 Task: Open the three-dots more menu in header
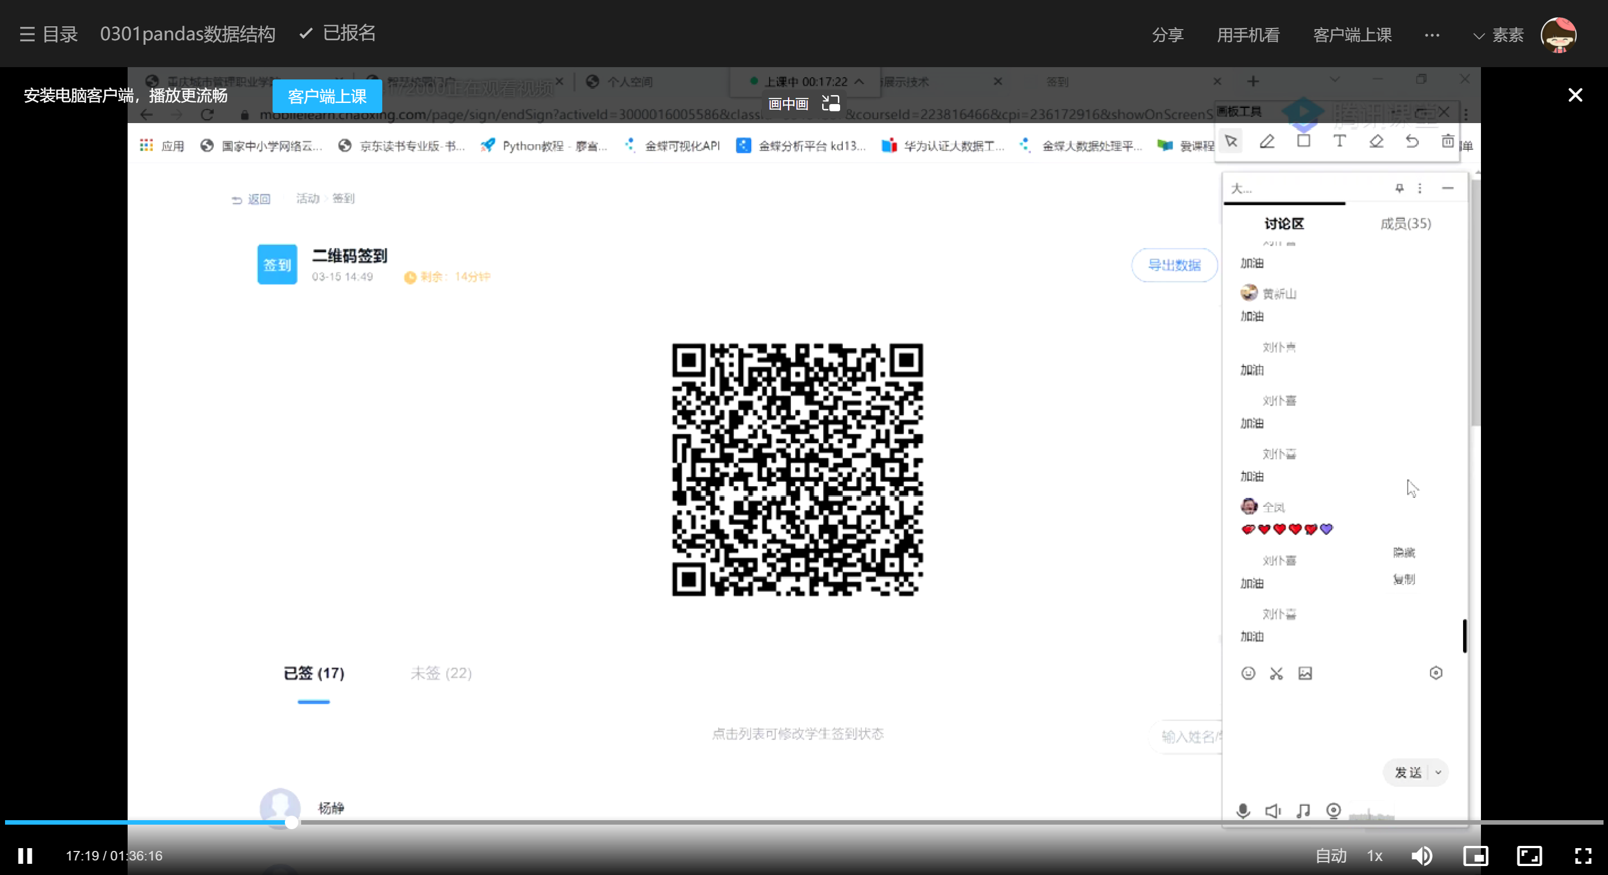point(1432,35)
